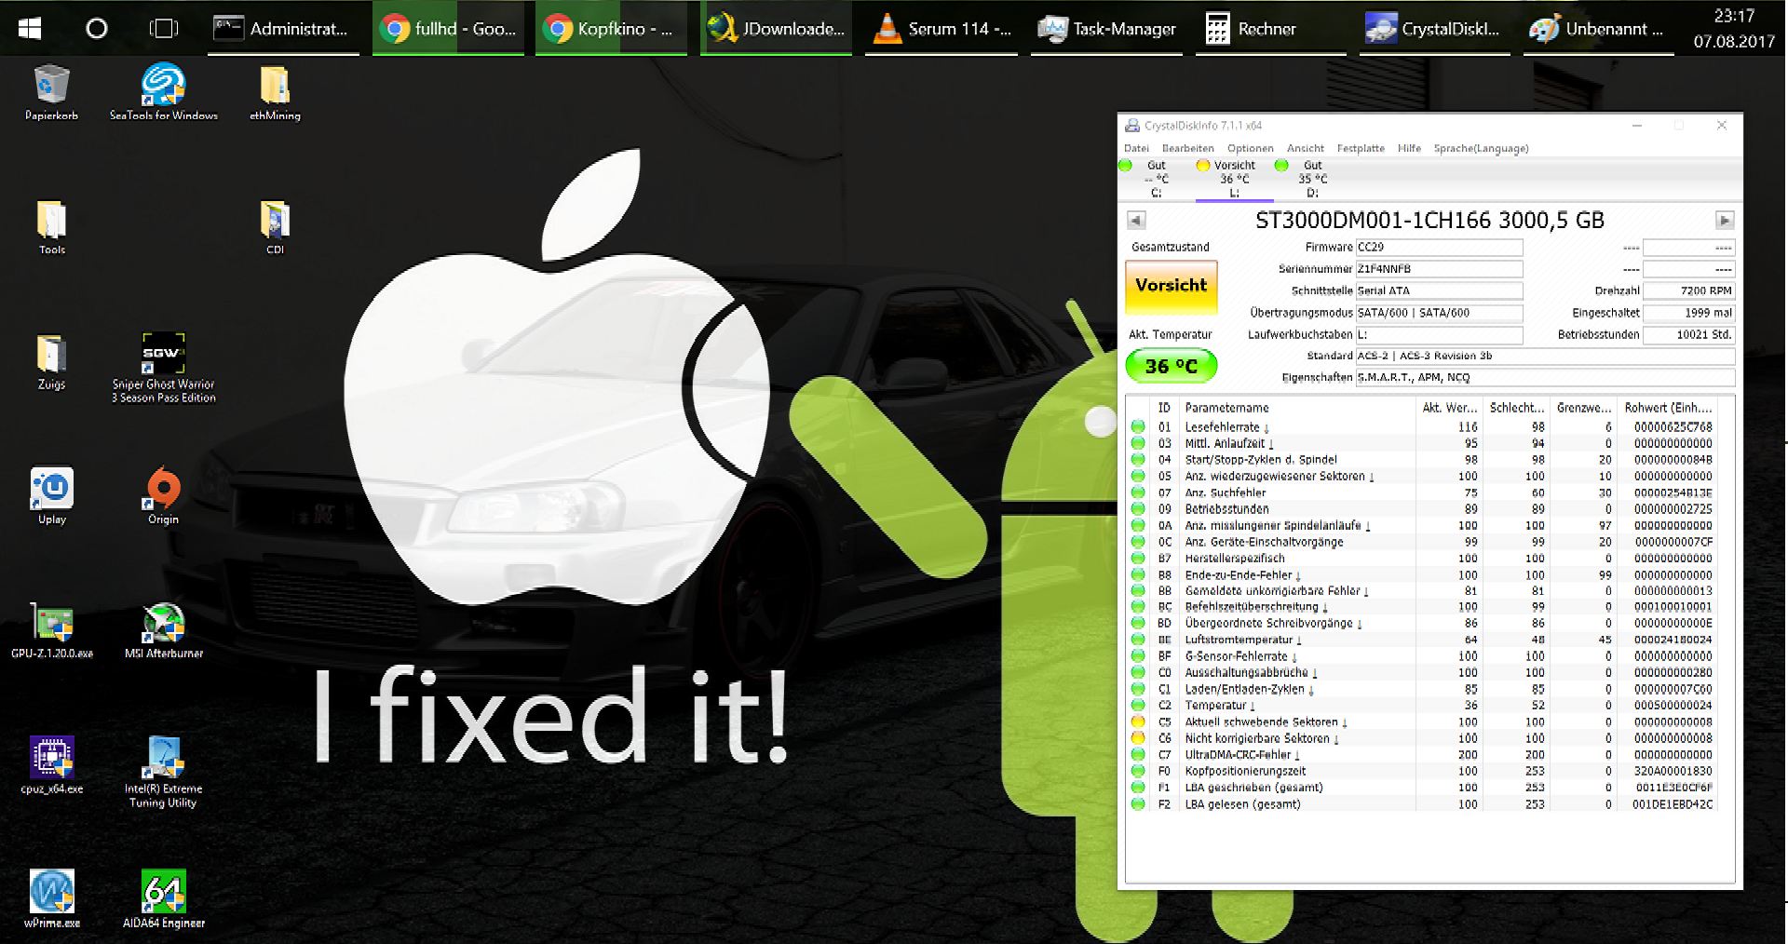
Task: Open the CDI folder icon
Action: click(x=275, y=227)
